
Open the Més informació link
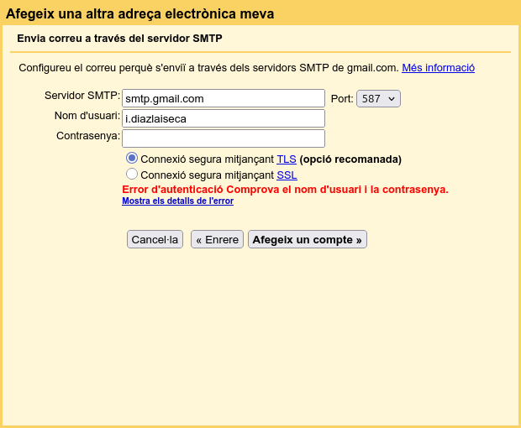[438, 68]
